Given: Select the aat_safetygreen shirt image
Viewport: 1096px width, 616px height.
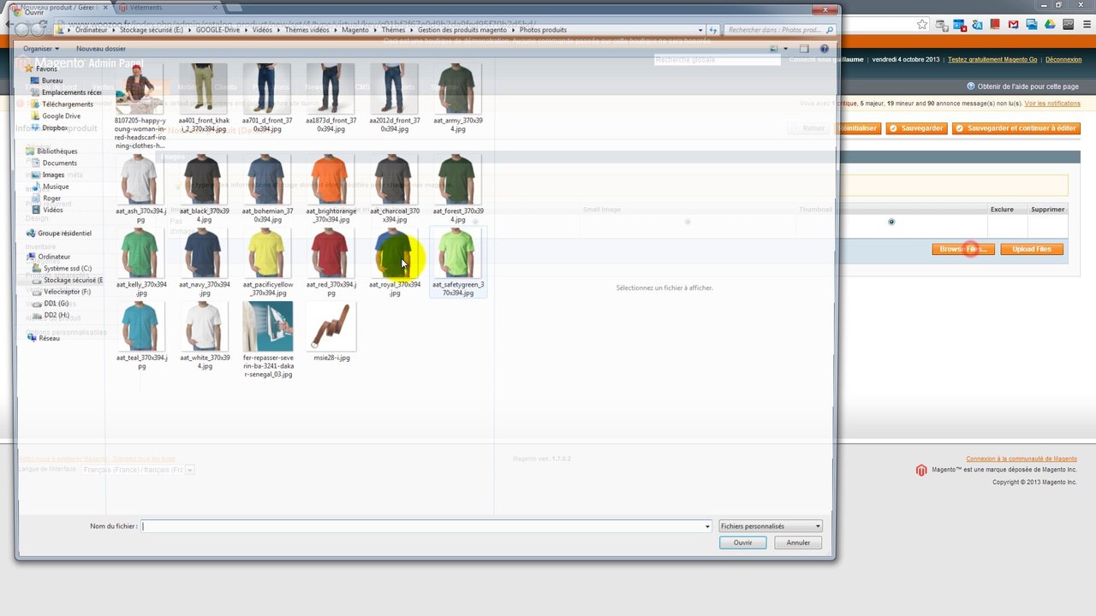Looking at the screenshot, I should point(457,263).
